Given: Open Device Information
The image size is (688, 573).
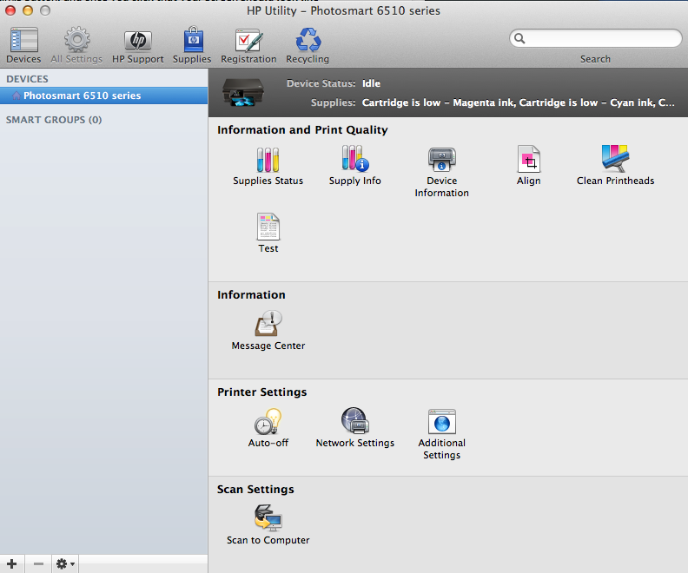Looking at the screenshot, I should point(441,160).
